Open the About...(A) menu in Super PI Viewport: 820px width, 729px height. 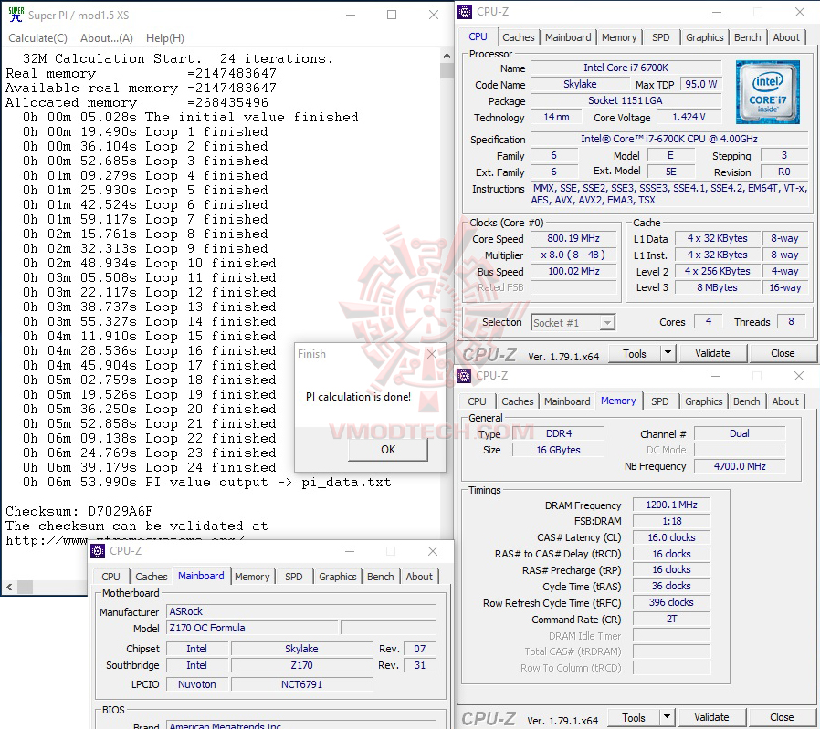point(107,38)
